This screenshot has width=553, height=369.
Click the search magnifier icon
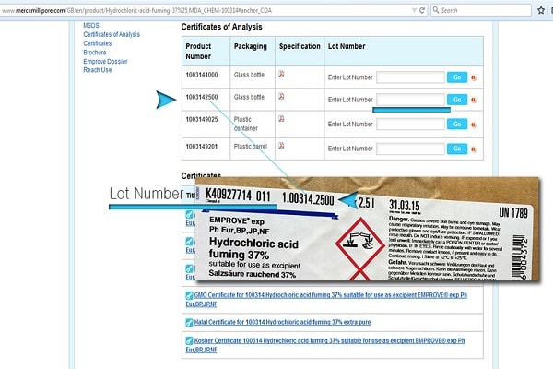coord(436,10)
